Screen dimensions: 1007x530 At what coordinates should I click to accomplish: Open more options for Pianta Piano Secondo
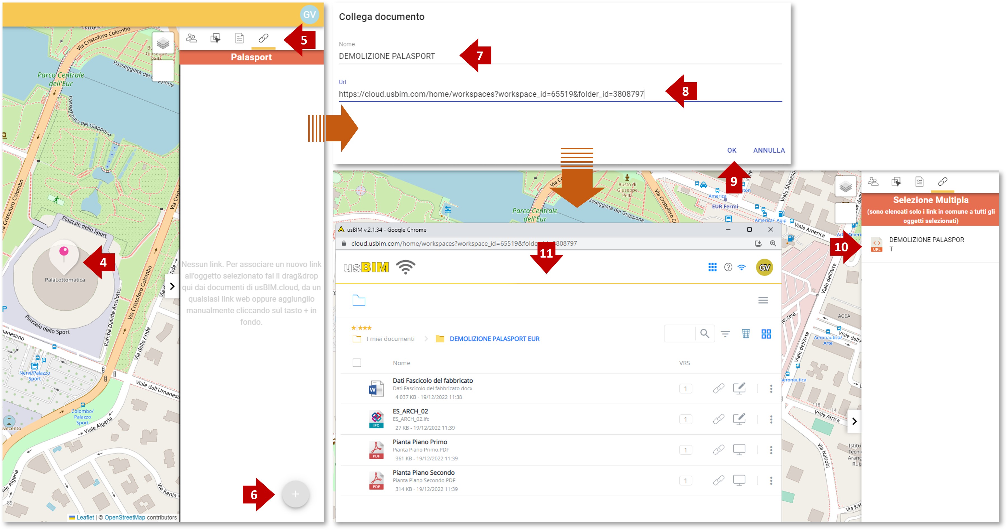(771, 481)
